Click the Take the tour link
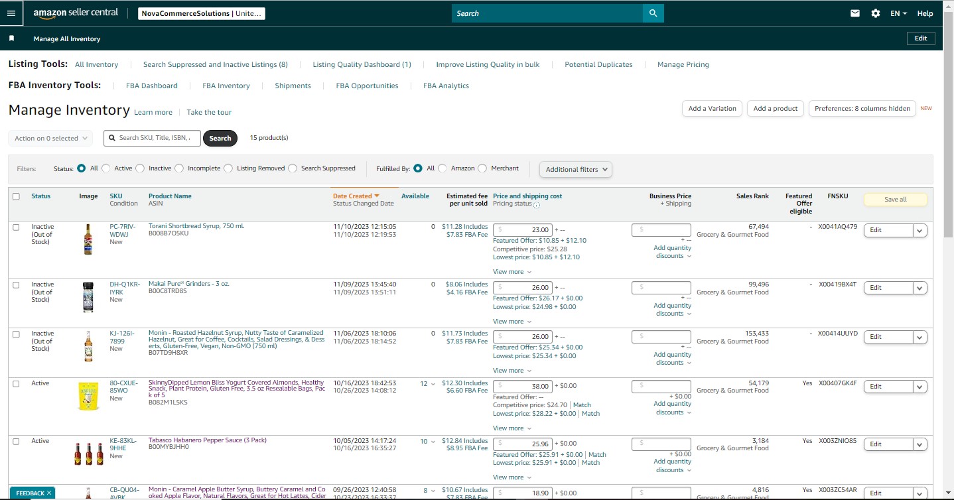The image size is (954, 500). pos(209,112)
